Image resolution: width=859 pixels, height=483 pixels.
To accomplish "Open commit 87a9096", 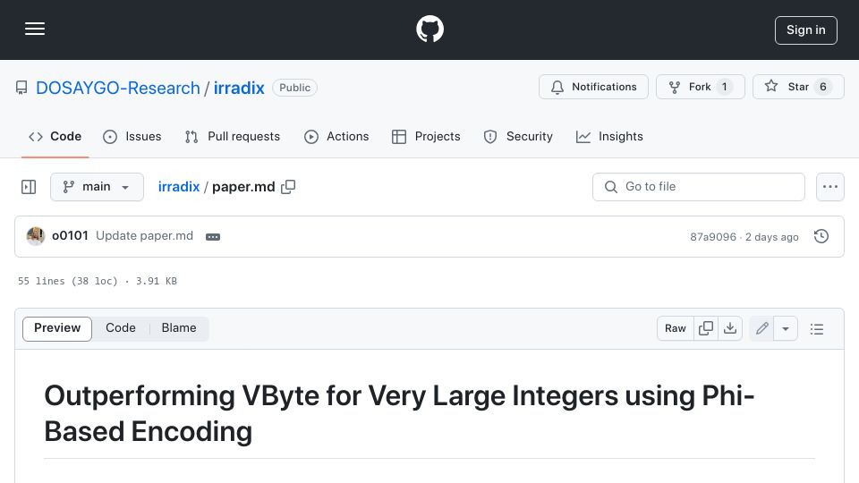I will coord(713,236).
